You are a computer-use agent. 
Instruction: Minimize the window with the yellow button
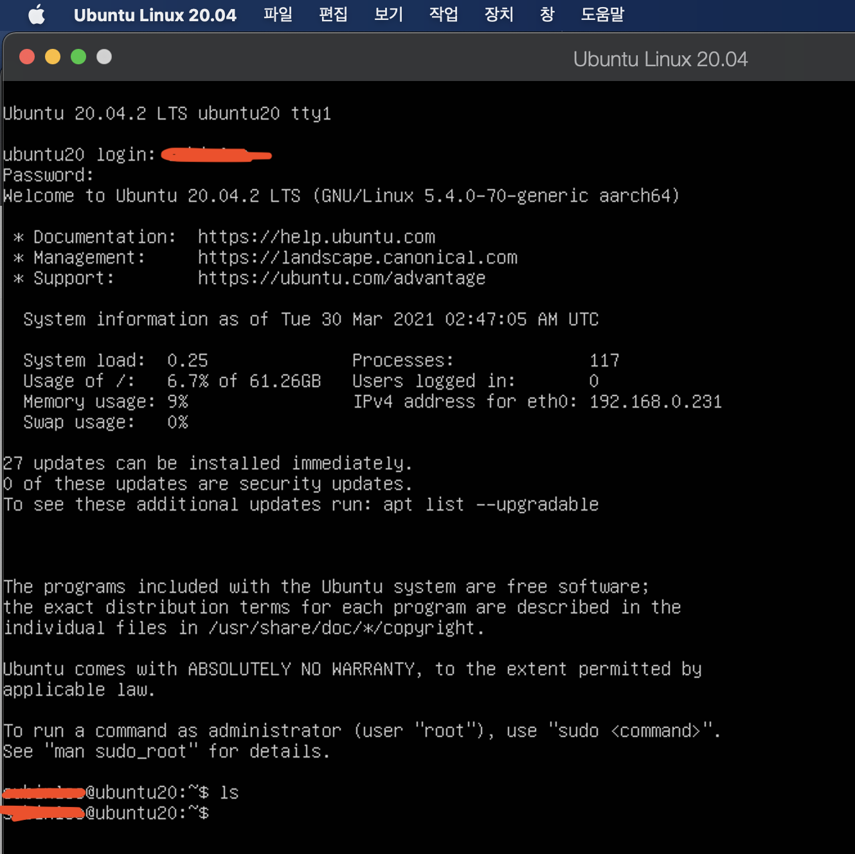[x=53, y=57]
